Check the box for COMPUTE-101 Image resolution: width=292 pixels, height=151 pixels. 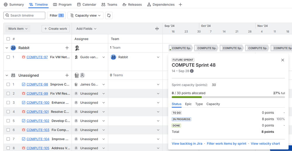pos(8,112)
